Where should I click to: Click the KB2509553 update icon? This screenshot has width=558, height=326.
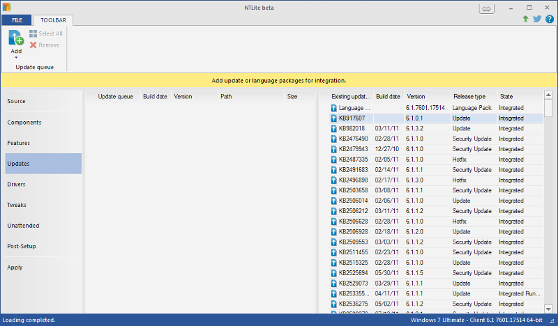click(x=334, y=242)
